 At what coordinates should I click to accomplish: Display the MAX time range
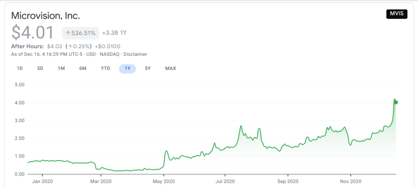pyautogui.click(x=170, y=68)
